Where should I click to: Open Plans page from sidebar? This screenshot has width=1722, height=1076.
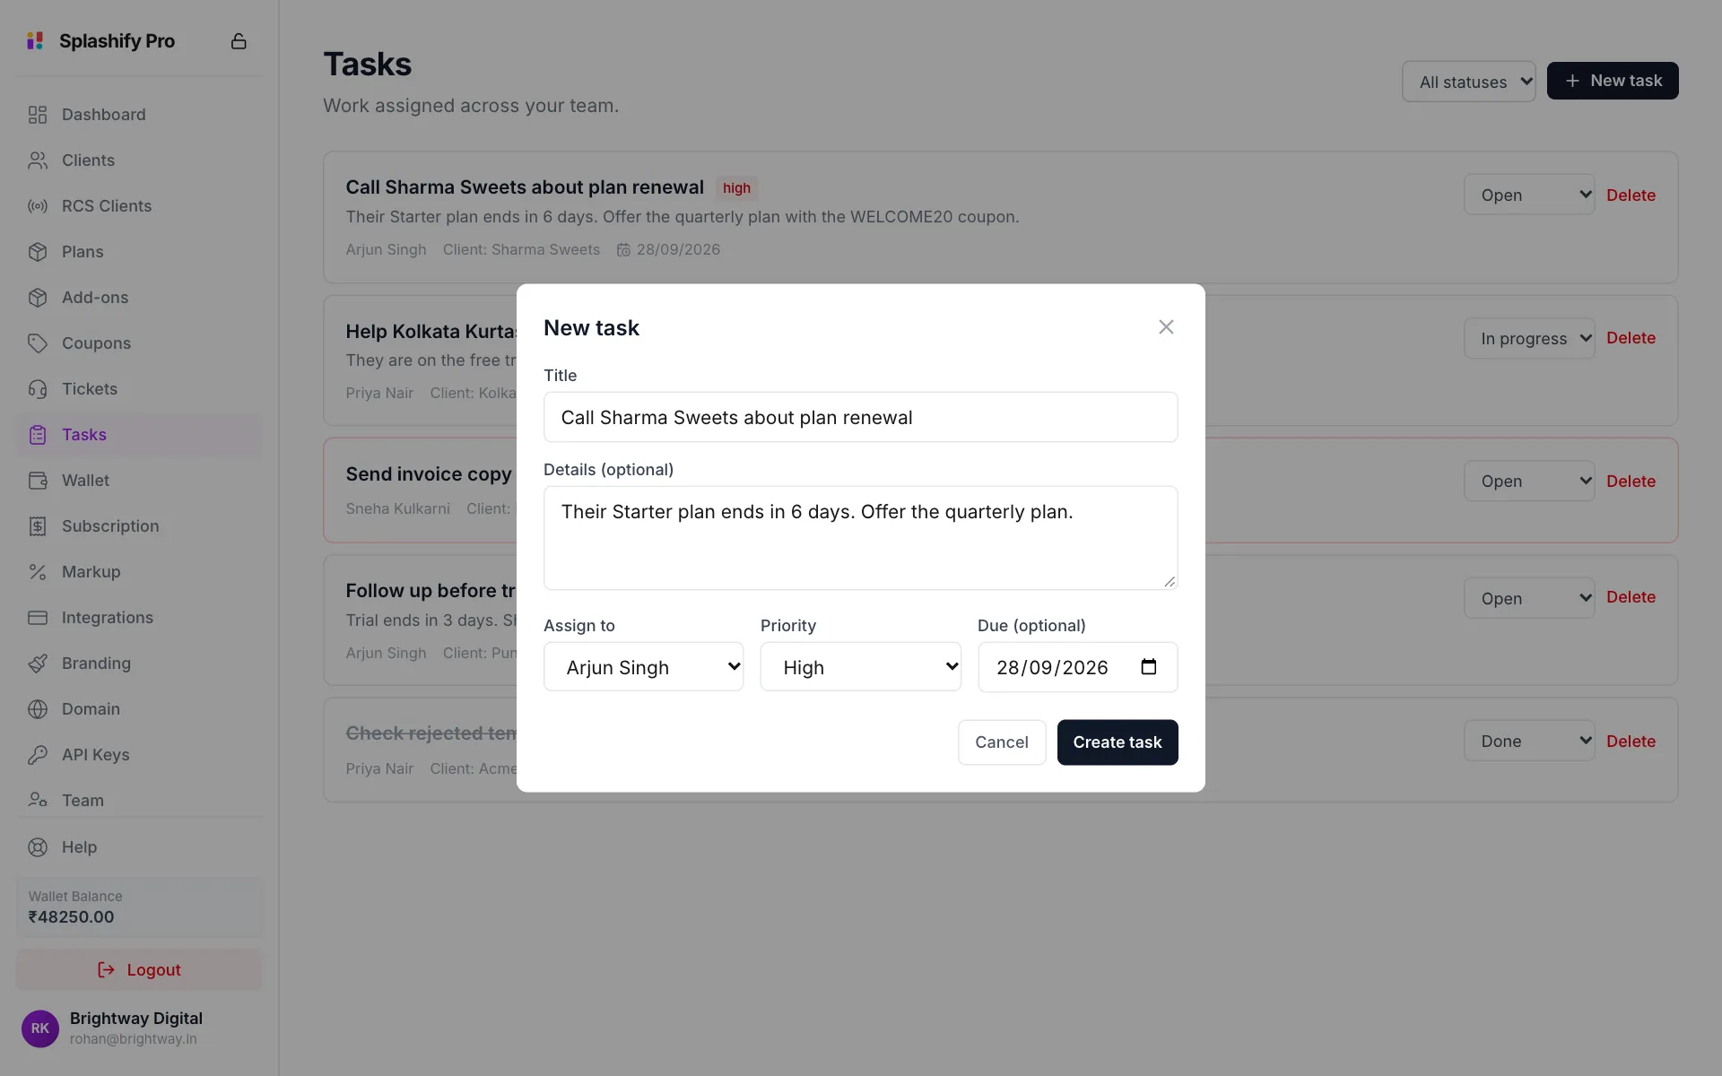[x=139, y=252]
